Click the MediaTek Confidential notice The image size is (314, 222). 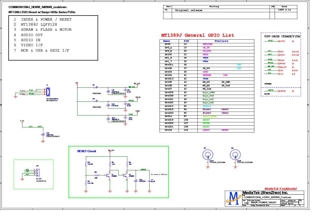click(281, 189)
